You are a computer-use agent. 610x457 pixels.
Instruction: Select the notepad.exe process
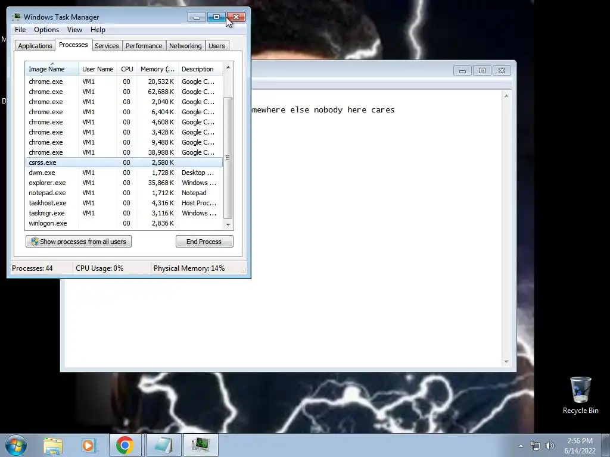(124, 193)
